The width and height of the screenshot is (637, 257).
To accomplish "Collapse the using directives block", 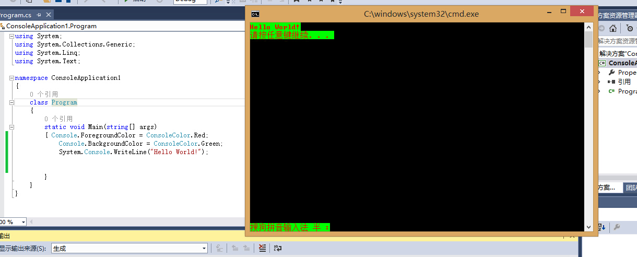I will pos(11,36).
